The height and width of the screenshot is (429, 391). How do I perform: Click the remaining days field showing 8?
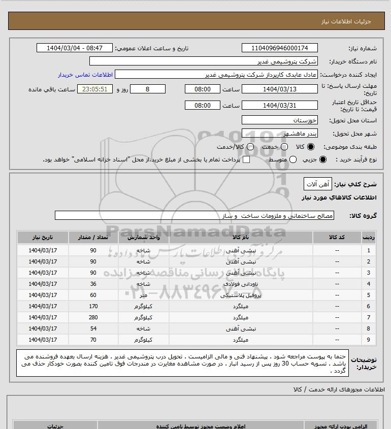coord(147,89)
